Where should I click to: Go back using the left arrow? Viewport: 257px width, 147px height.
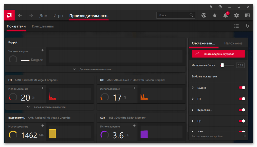pyautogui.click(x=20, y=15)
